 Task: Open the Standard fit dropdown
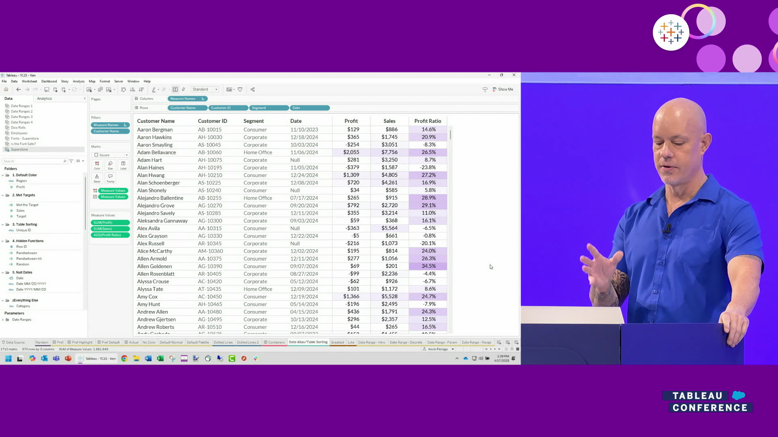205,89
